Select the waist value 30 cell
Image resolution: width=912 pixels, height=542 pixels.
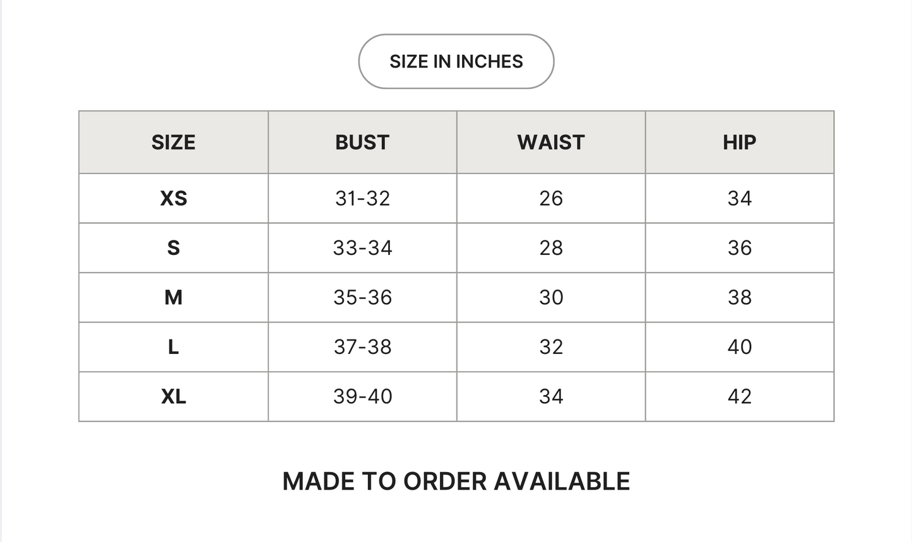point(551,297)
